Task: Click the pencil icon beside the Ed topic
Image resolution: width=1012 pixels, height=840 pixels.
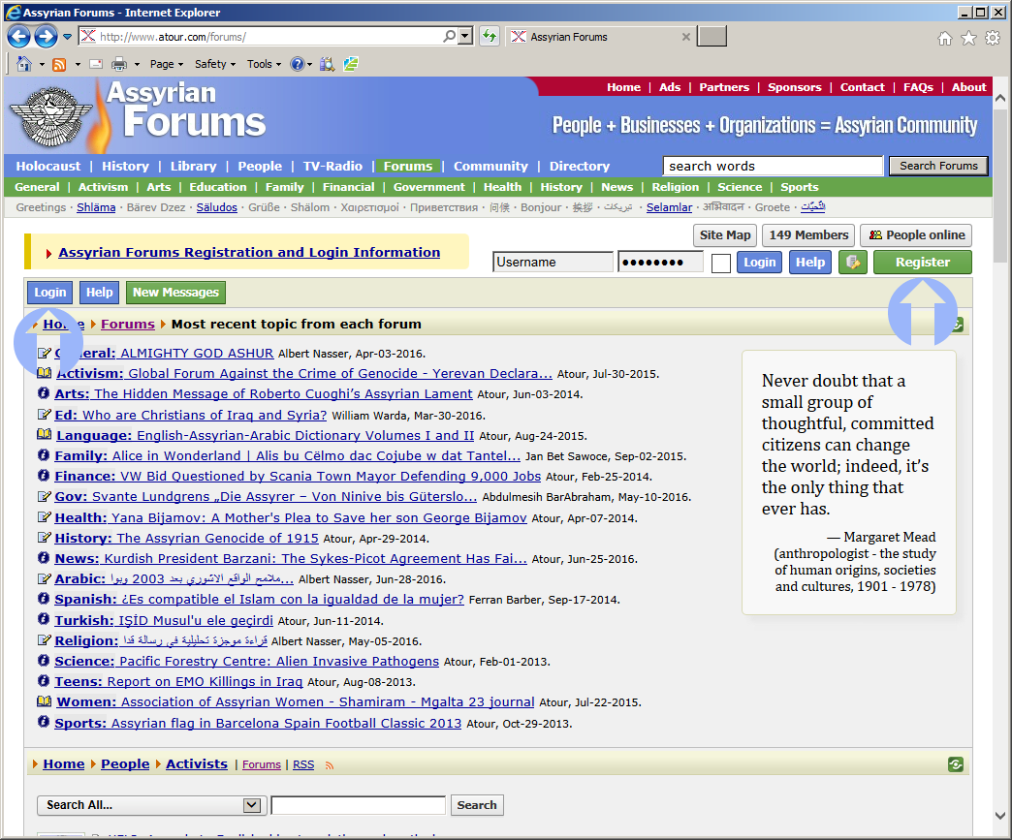Action: point(44,415)
